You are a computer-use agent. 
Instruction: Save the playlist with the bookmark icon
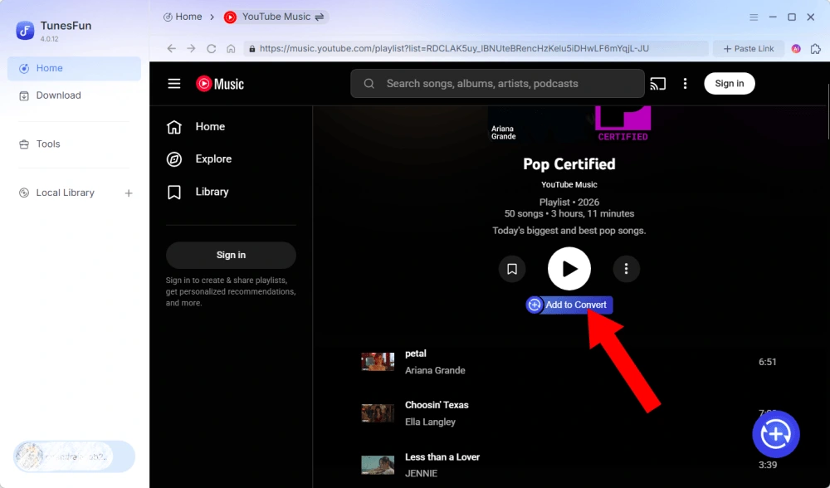512,269
